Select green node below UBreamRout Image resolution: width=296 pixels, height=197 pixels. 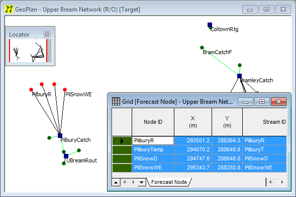(64, 163)
